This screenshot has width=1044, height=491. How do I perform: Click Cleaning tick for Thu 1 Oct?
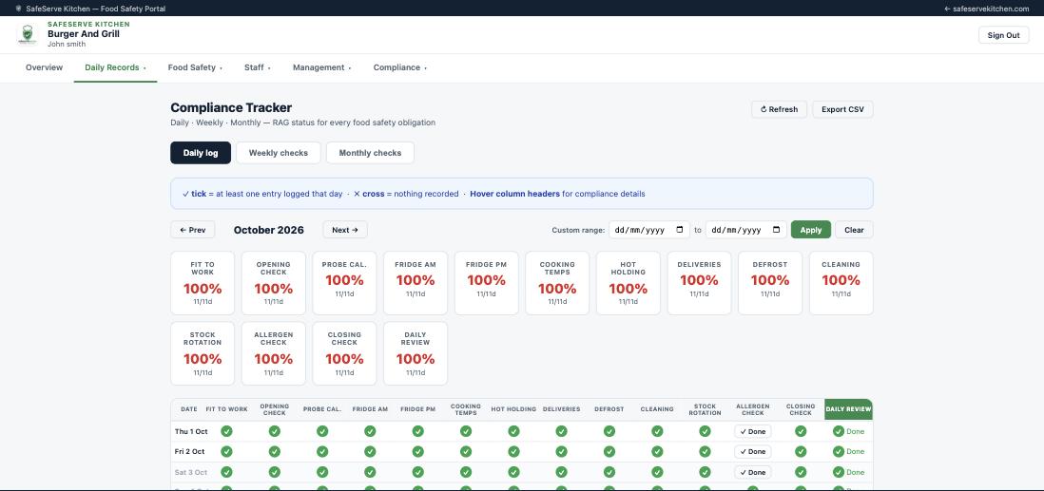pyautogui.click(x=657, y=431)
